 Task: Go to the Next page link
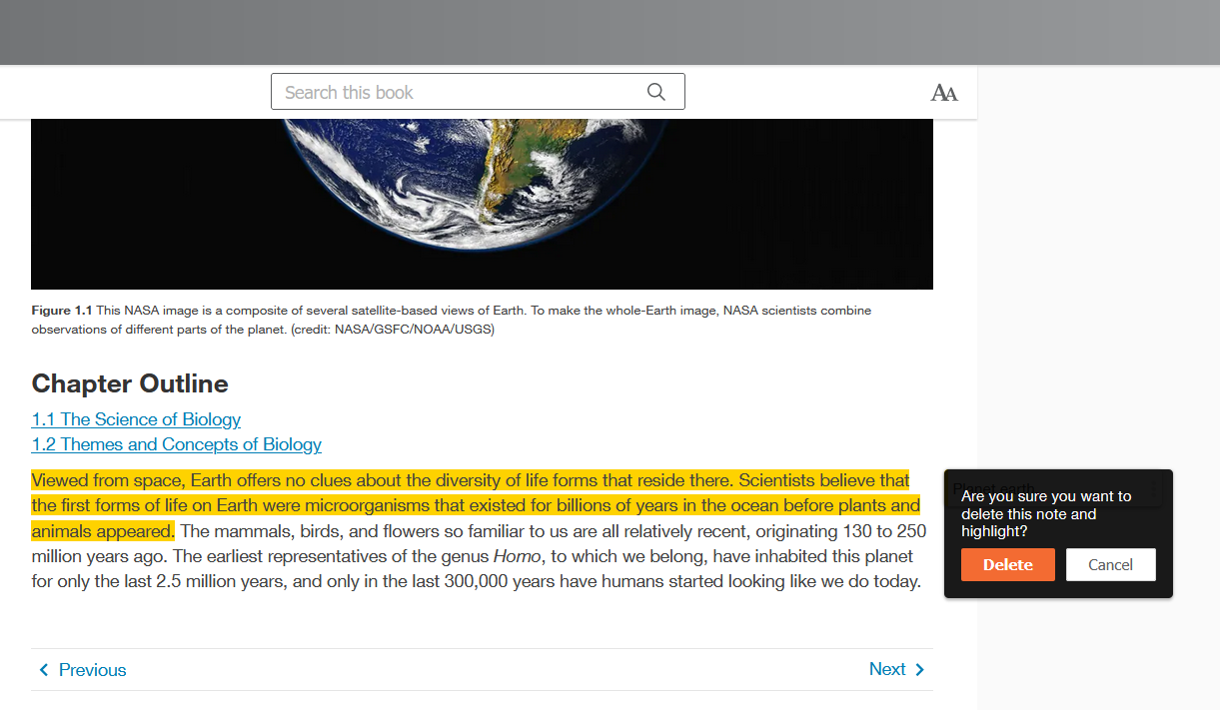[x=887, y=669]
